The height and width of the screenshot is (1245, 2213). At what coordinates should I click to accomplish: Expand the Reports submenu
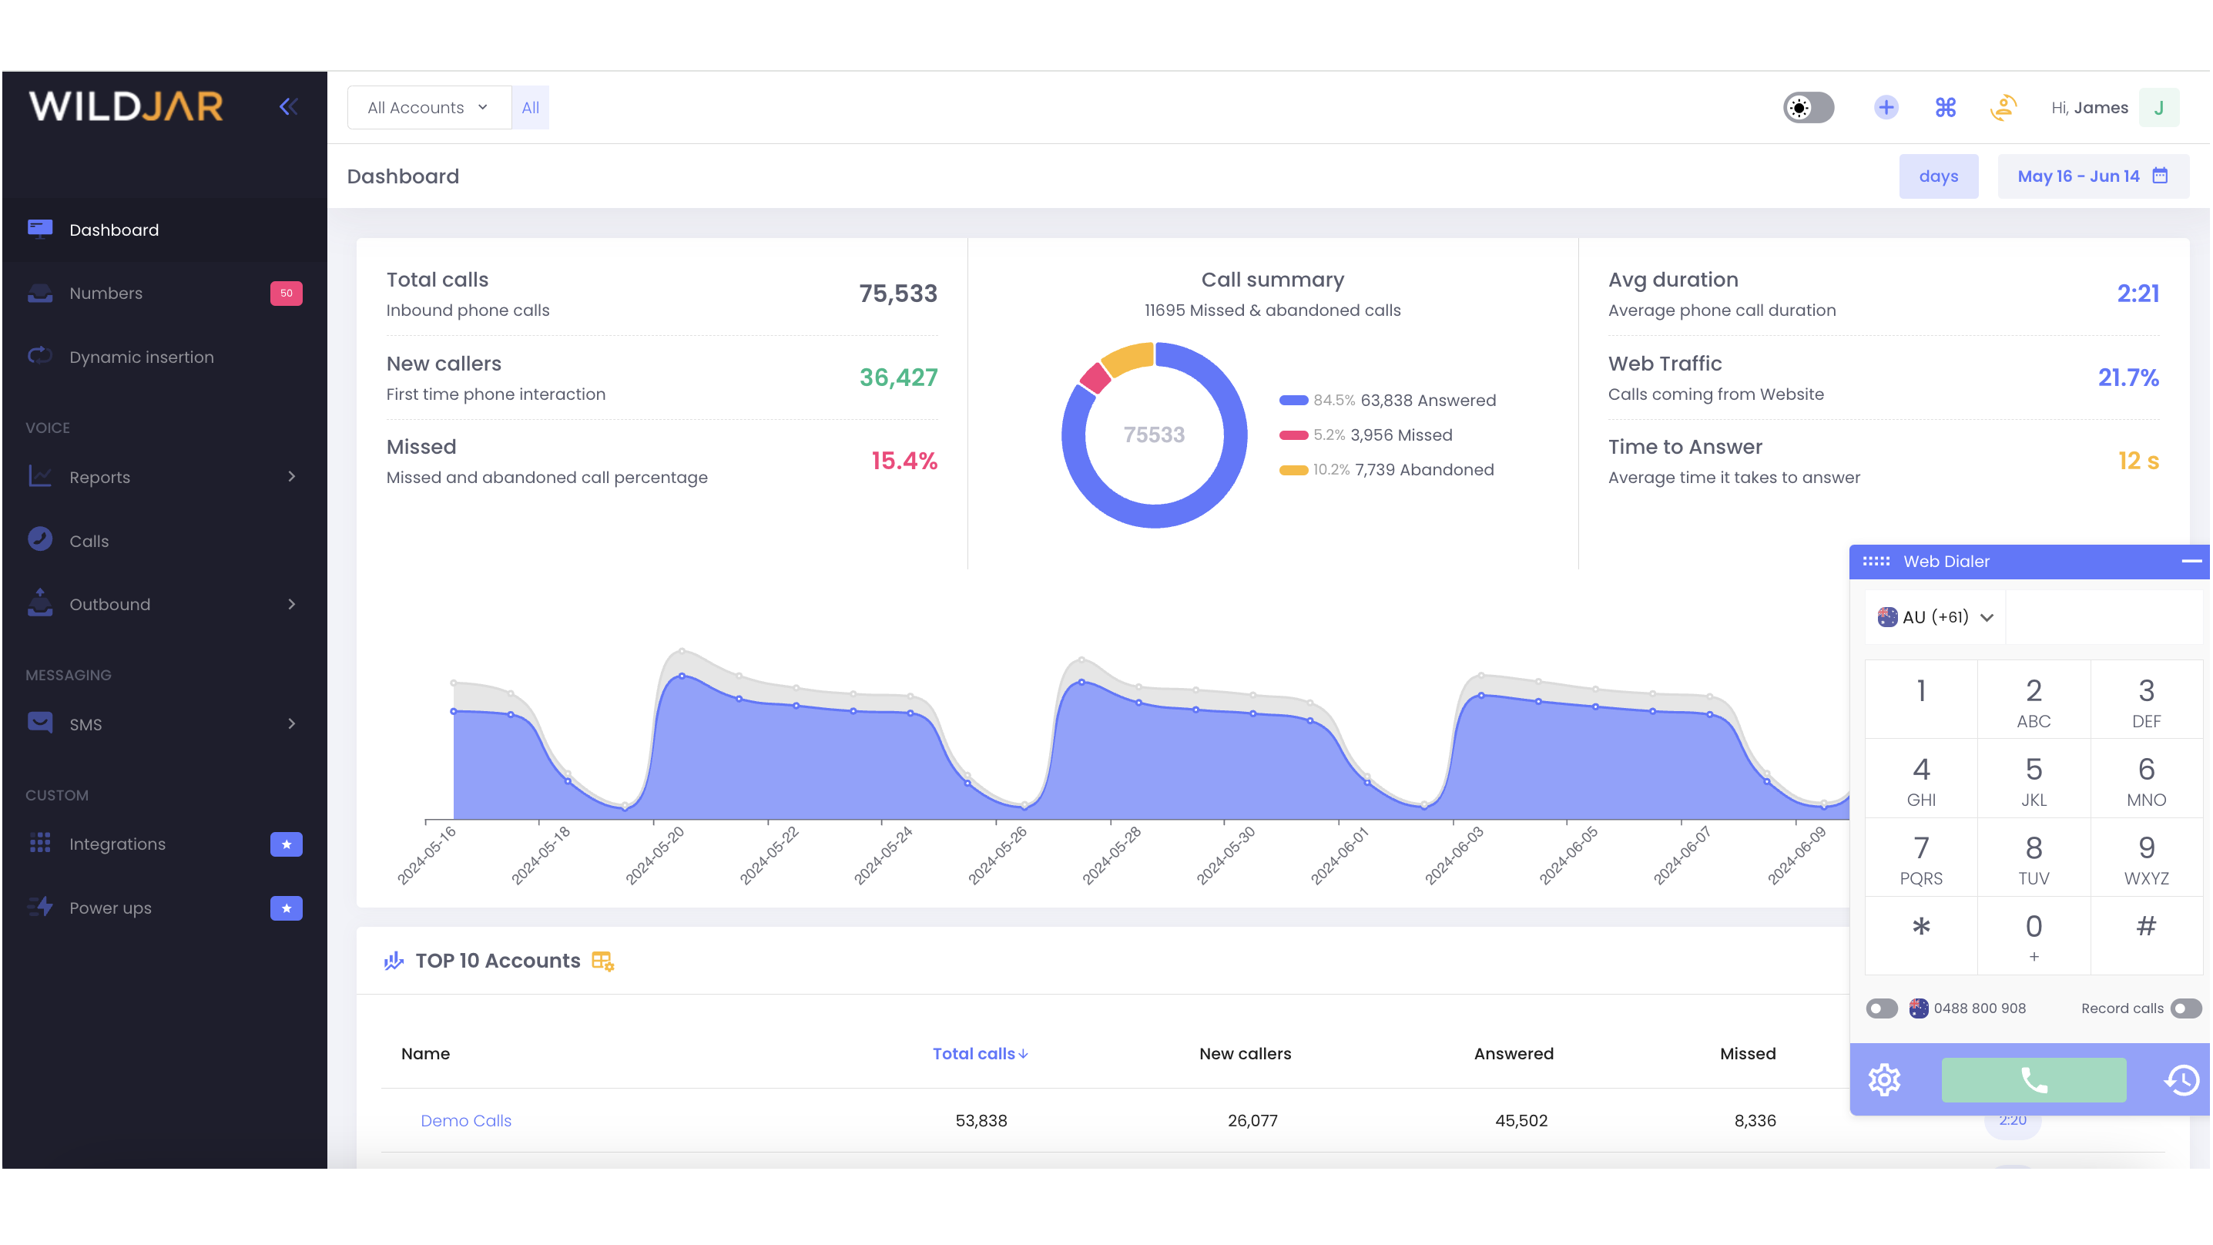click(100, 477)
